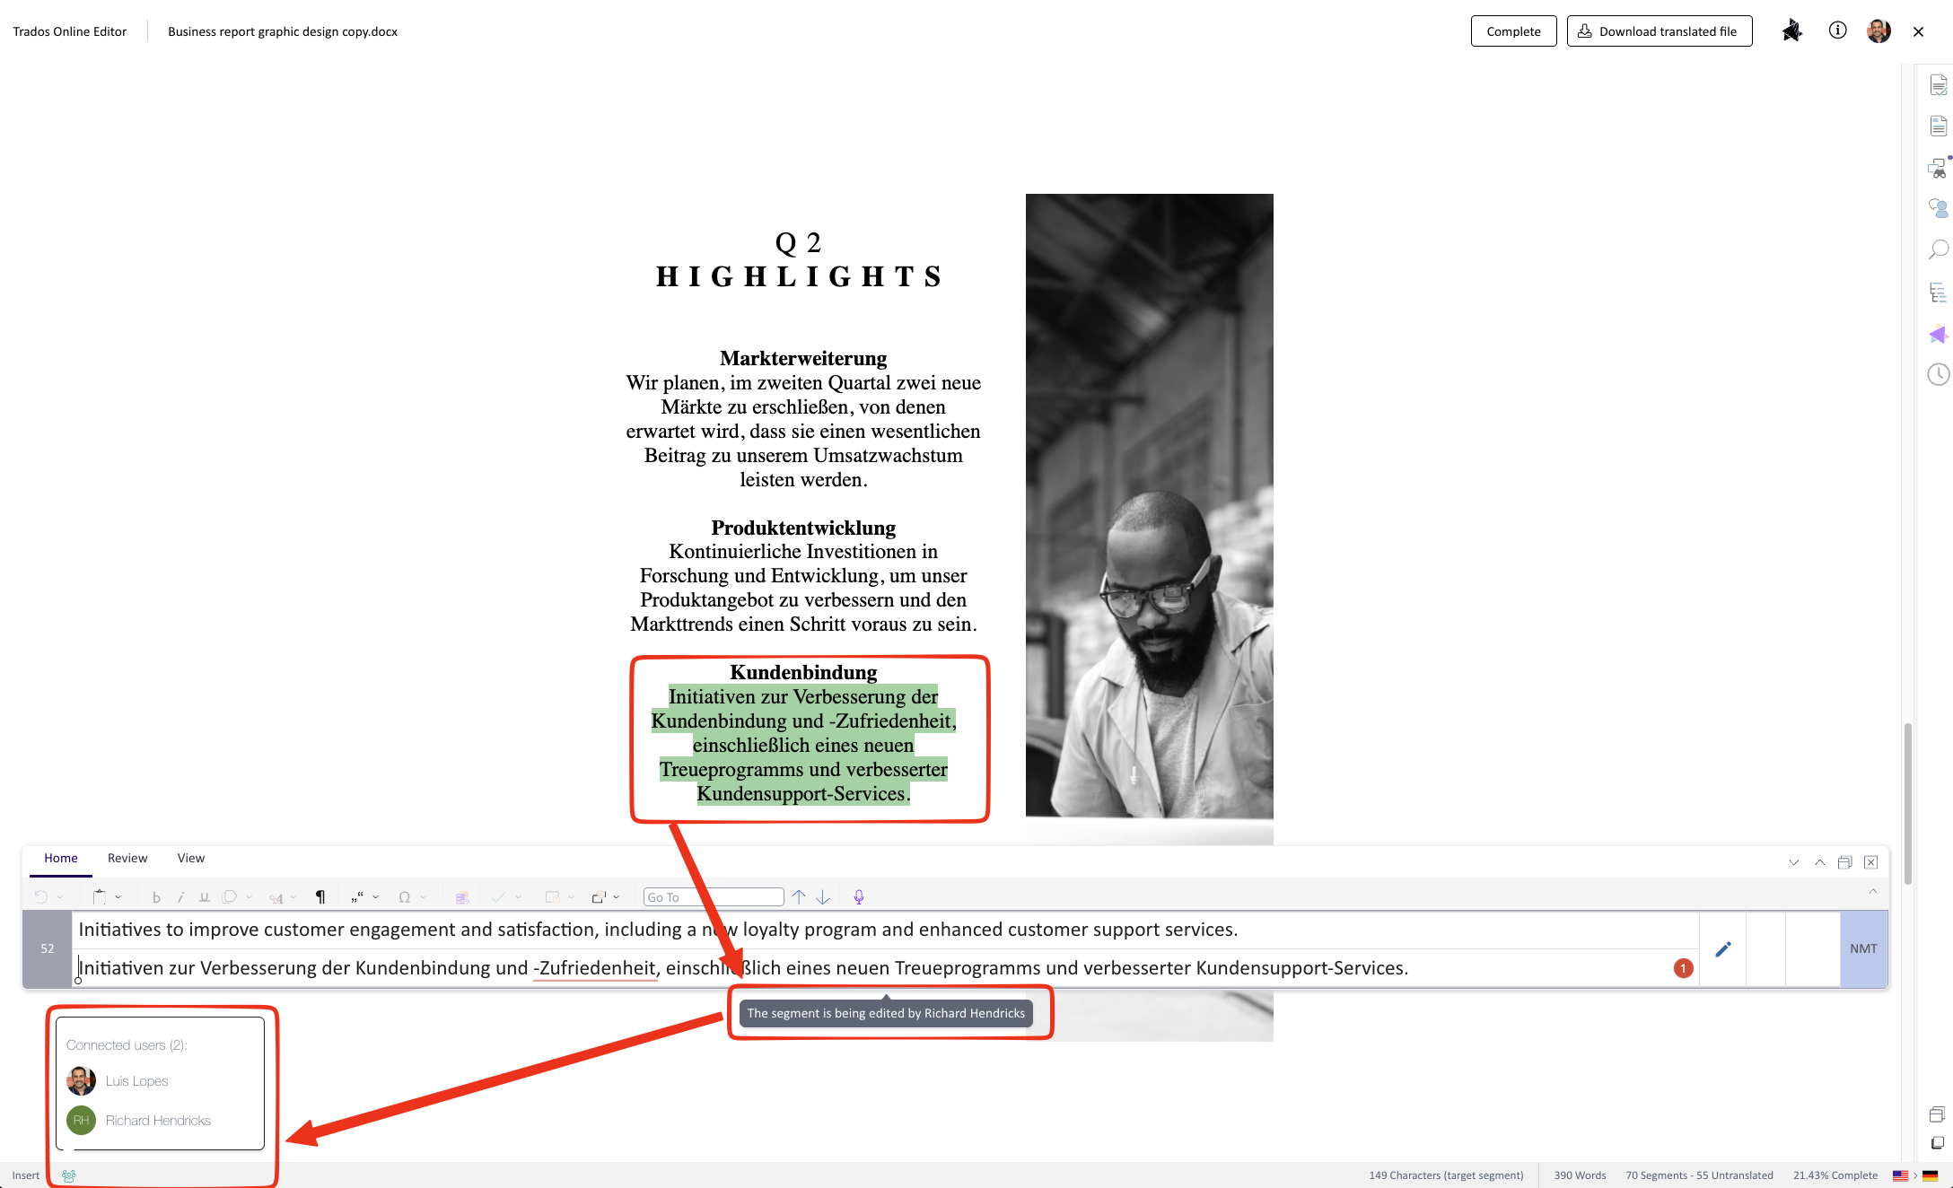Switch to the Review tab

pyautogui.click(x=127, y=858)
